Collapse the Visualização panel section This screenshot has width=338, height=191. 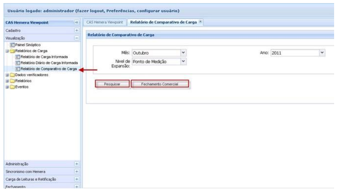point(76,37)
